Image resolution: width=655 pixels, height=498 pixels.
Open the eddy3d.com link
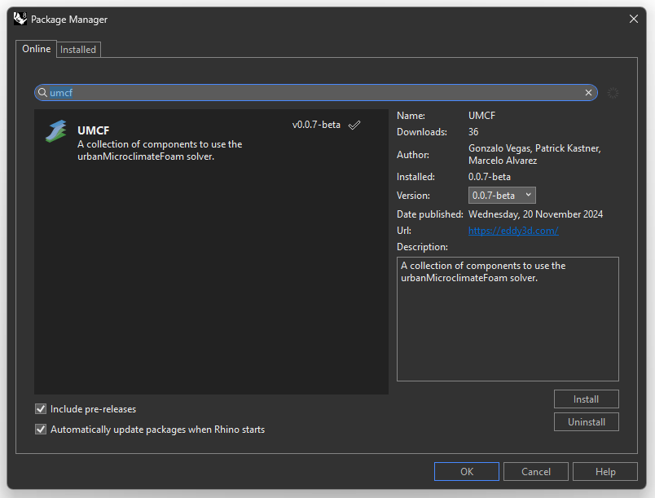[512, 231]
